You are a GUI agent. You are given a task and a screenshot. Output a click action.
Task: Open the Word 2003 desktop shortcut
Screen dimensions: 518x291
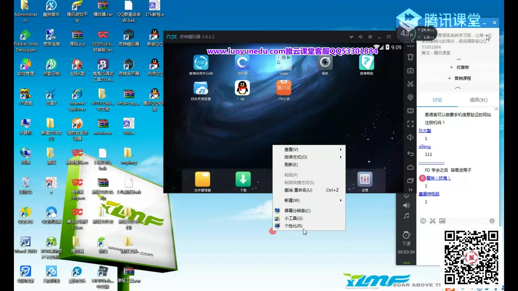click(x=26, y=245)
